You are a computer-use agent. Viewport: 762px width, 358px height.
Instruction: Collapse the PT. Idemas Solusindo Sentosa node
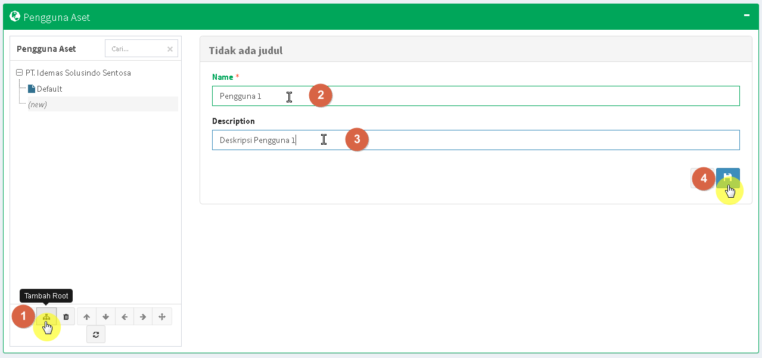click(20, 73)
